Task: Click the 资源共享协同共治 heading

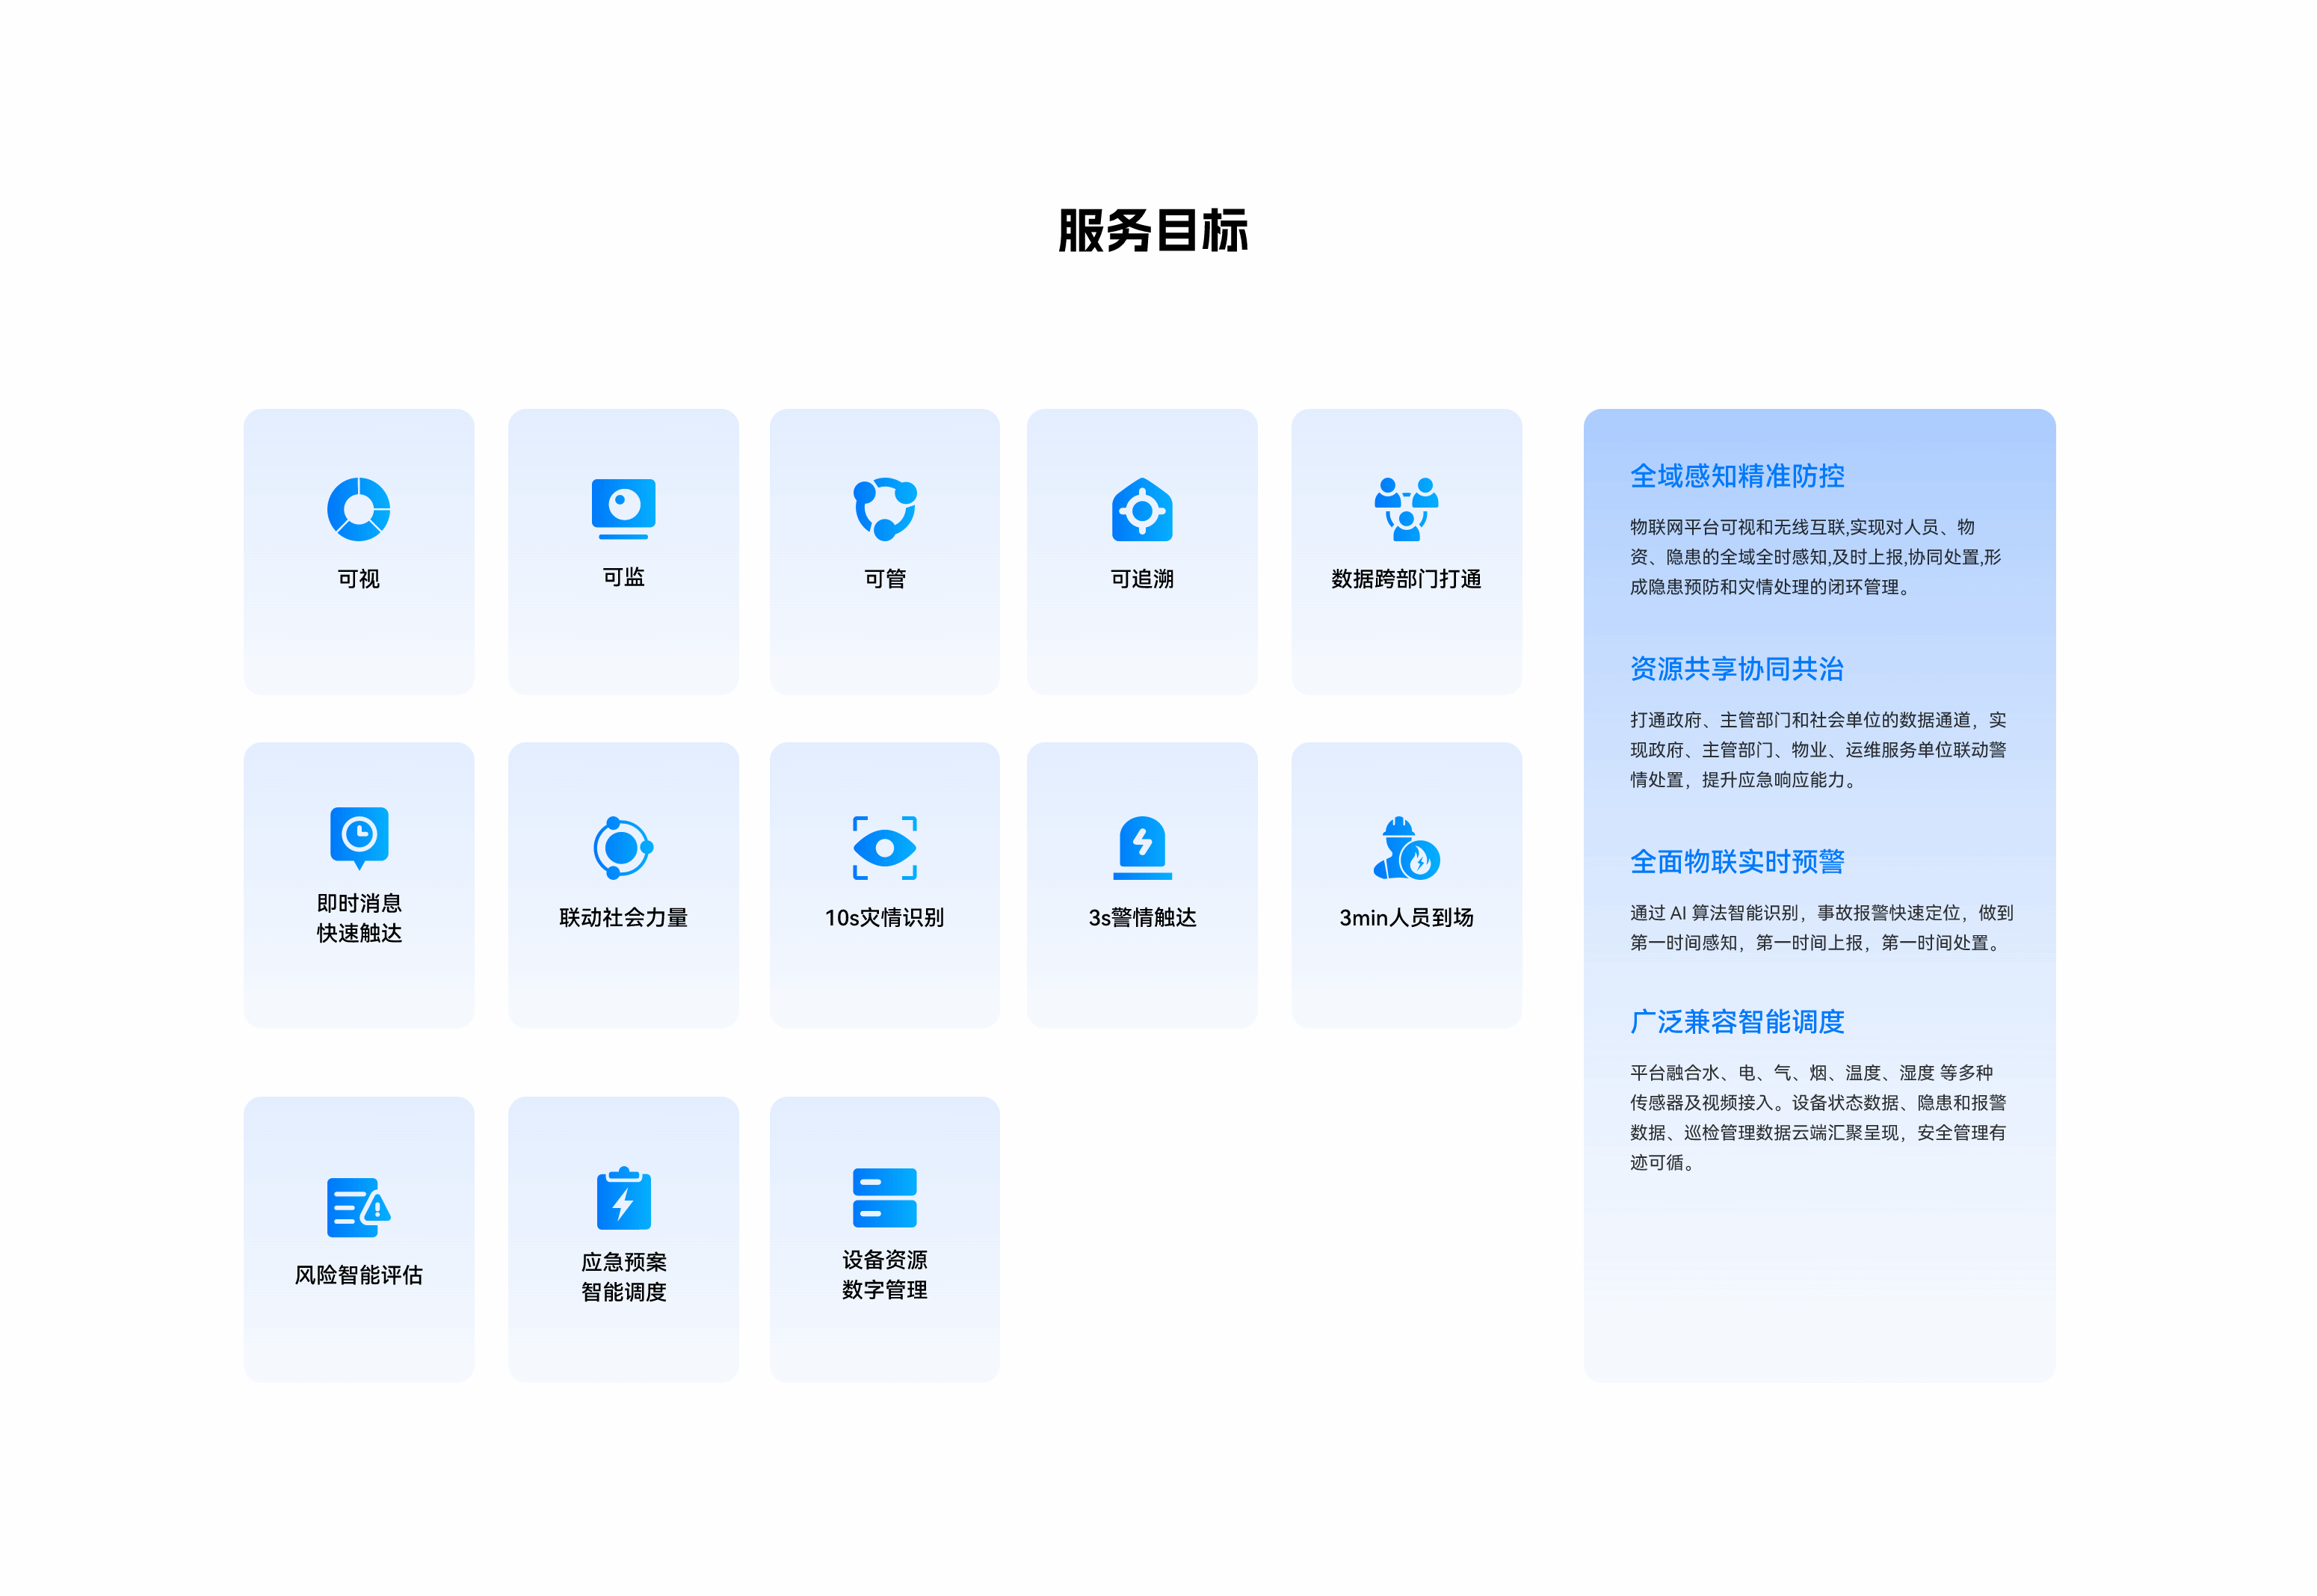Action: tap(1737, 669)
